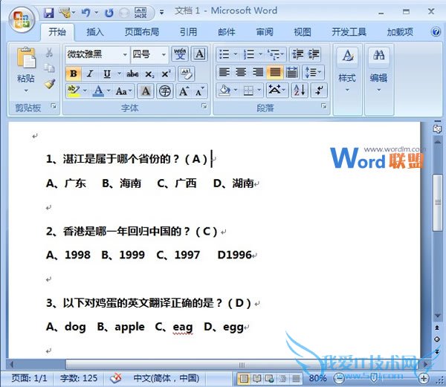Switch to full screen reading view
The height and width of the screenshot is (387, 446).
tap(257, 378)
